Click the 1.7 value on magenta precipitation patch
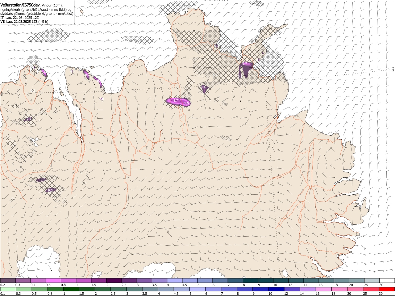This screenshot has height=296, width=395. click(x=176, y=101)
